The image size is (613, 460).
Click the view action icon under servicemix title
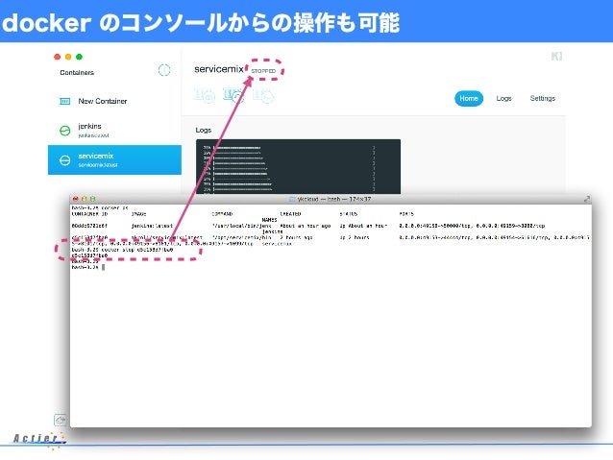205,95
